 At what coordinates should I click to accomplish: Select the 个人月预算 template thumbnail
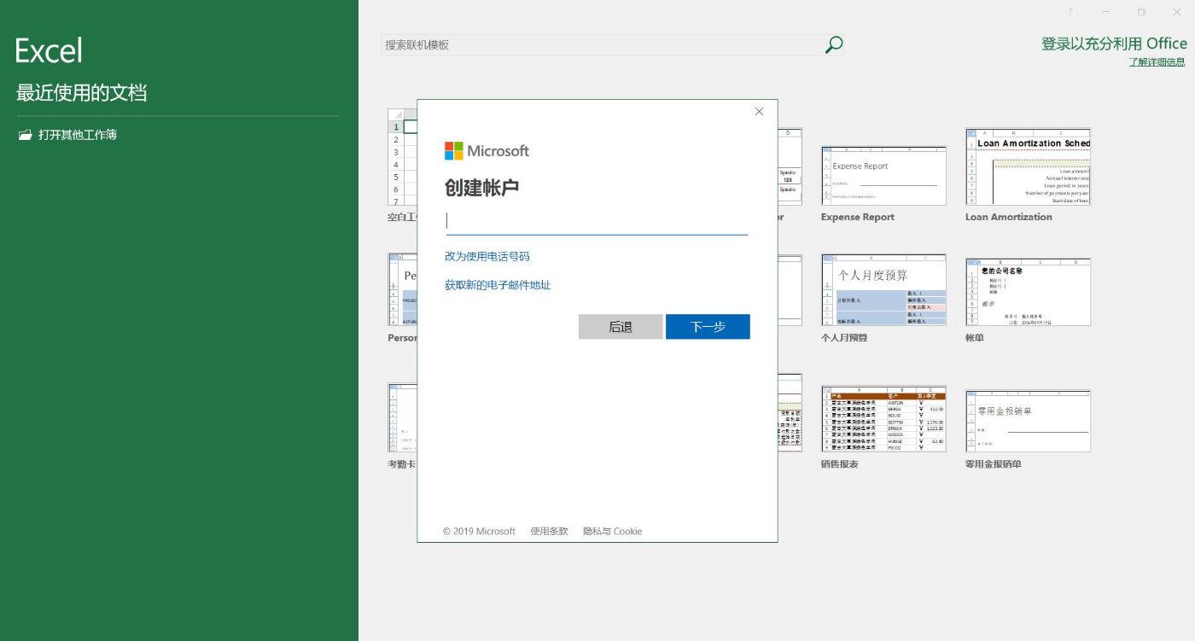(883, 289)
